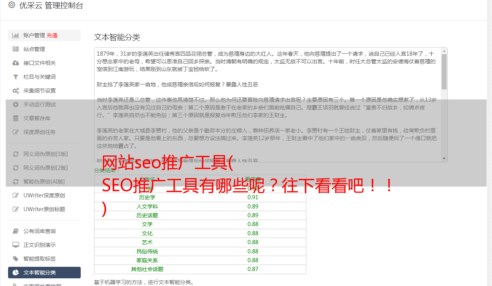Click the pie chart icon for 文本智能分类
492x286 pixels.
16,273
